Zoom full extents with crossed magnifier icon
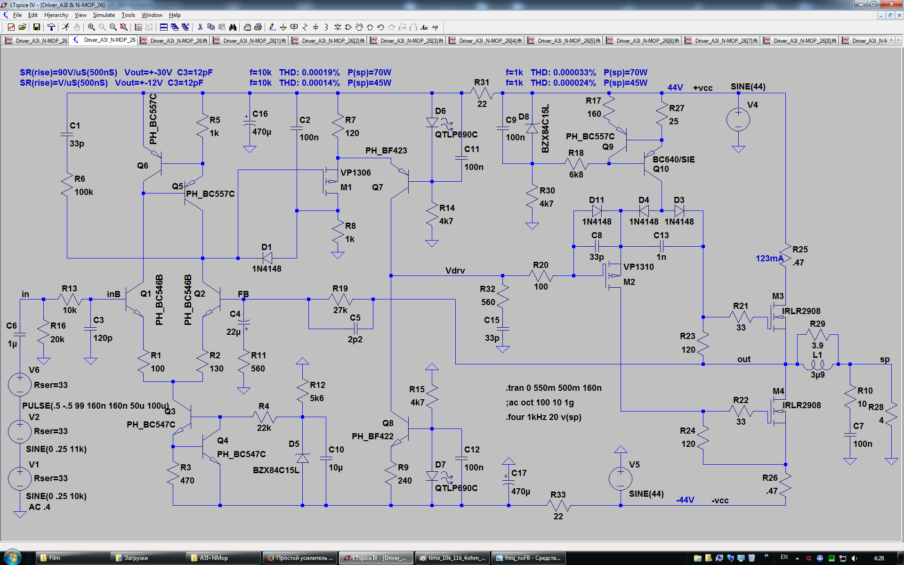Screen dimensions: 904x565 click(124, 27)
